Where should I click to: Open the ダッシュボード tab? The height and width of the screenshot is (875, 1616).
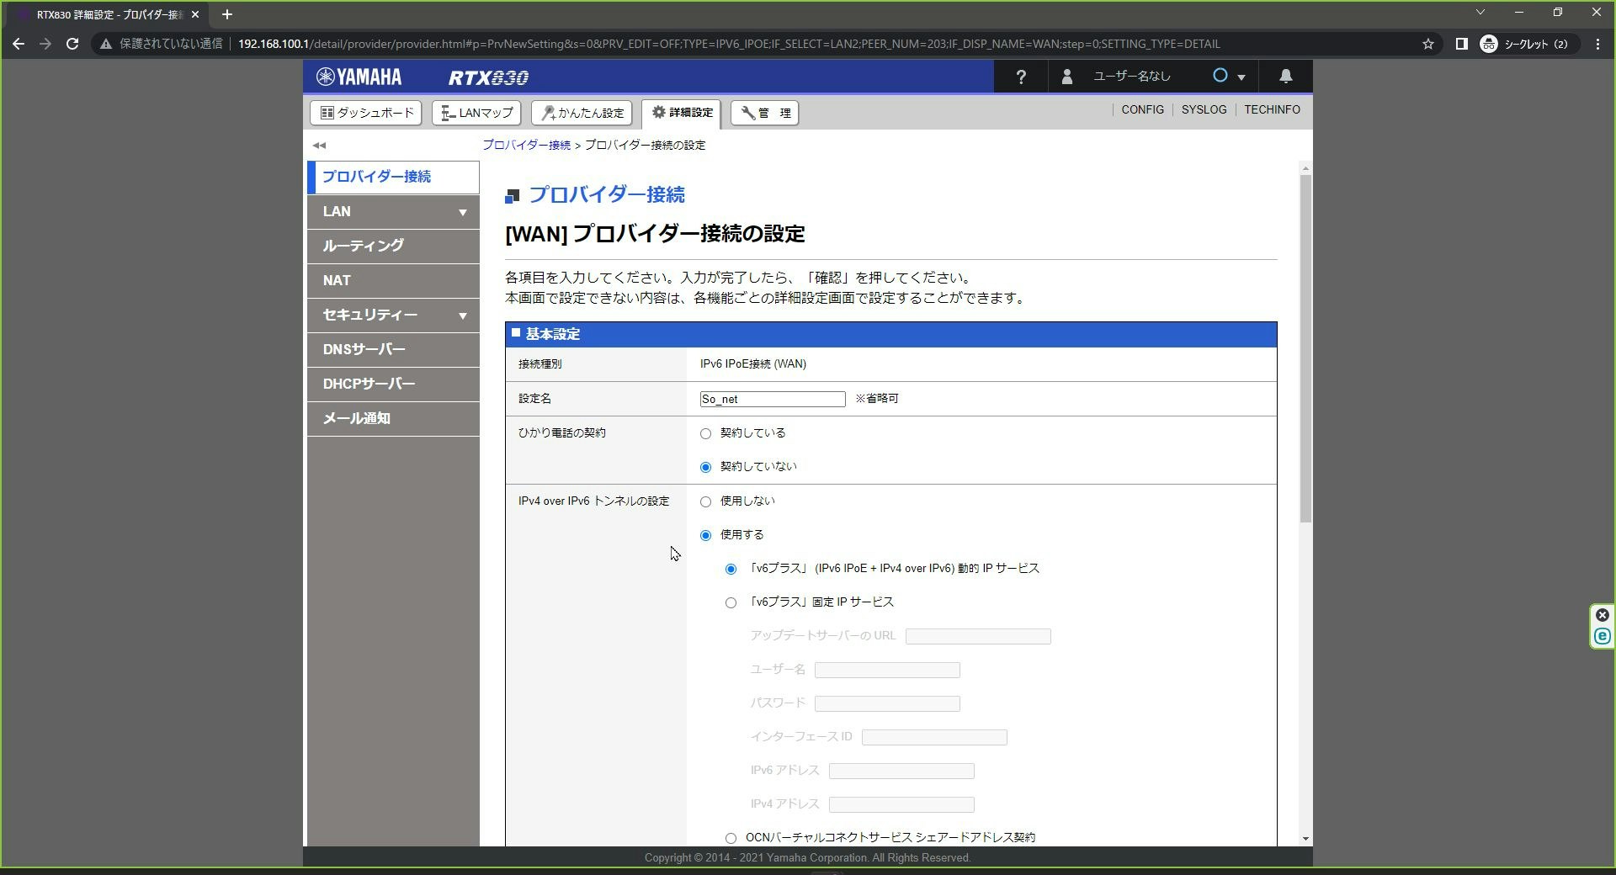pyautogui.click(x=366, y=113)
